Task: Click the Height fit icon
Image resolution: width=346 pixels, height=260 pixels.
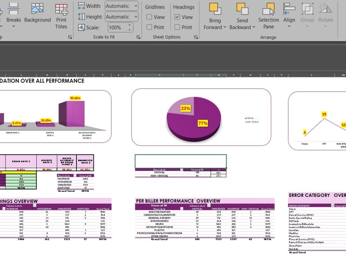Action: click(x=81, y=17)
